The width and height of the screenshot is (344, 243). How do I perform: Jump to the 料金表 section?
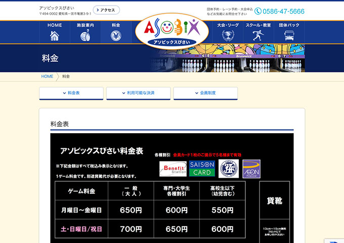tap(71, 93)
